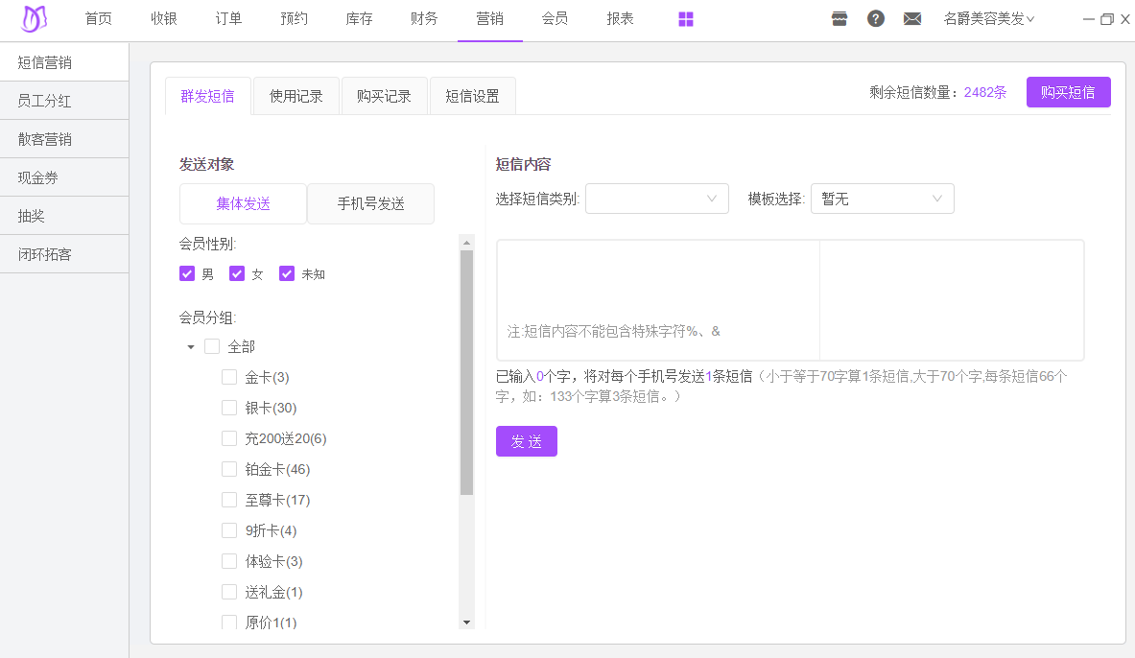Go to 会员 in top navigation
The image size is (1135, 658).
coord(555,19)
